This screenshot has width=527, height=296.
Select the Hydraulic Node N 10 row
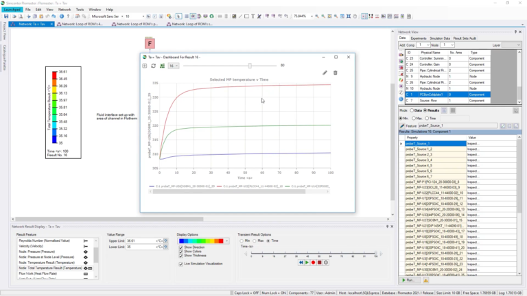point(447,88)
